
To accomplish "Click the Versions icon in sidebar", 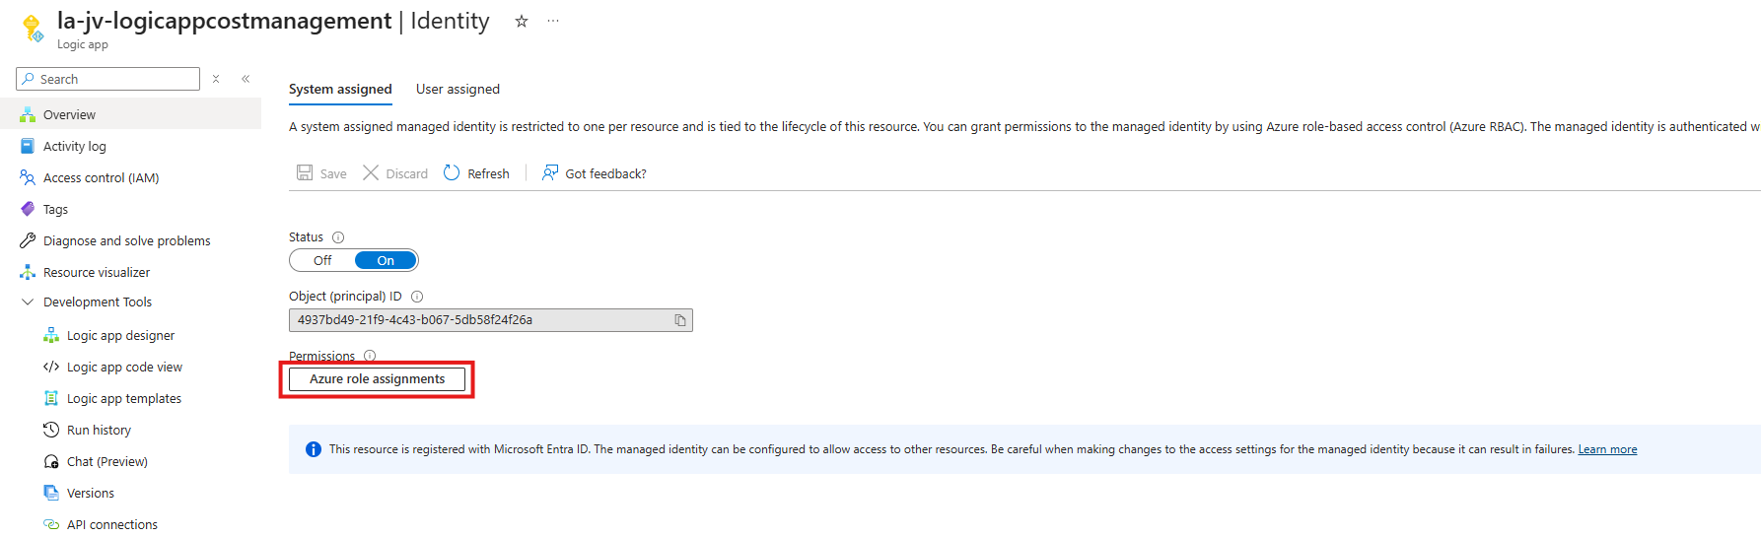I will [x=51, y=493].
